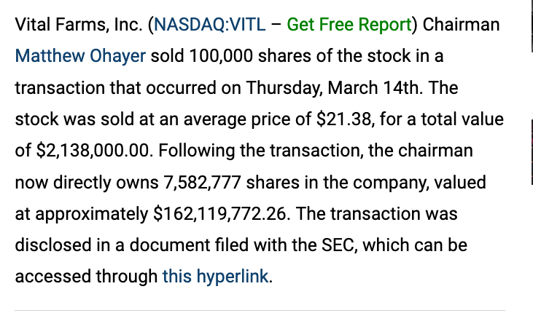This screenshot has height=313, width=533.
Task: Follow the "this hyperlink" SEC link
Action: click(x=216, y=276)
